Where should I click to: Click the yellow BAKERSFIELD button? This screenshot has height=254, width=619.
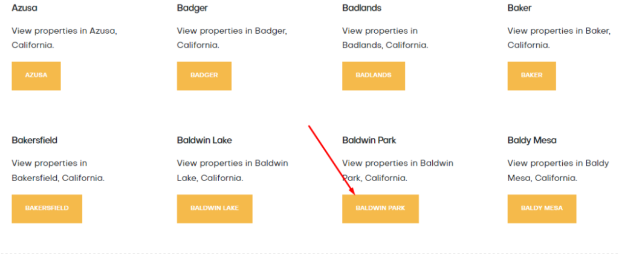(47, 208)
